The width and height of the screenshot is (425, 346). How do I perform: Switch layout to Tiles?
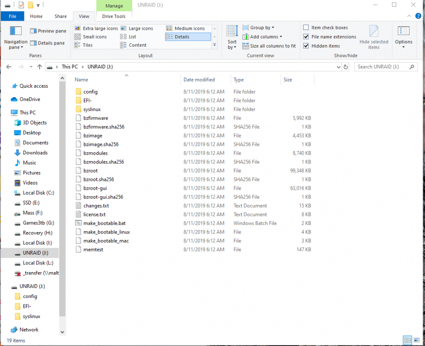[84, 45]
